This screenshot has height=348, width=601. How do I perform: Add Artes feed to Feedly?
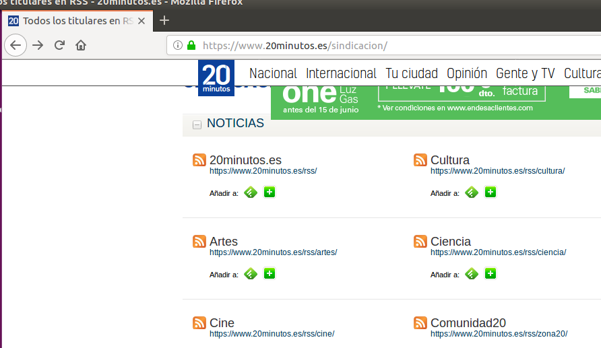click(251, 274)
